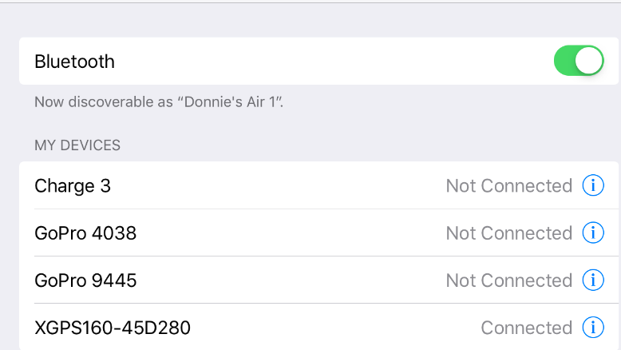Connect to GoPro 4038 by its name
Viewport: 621px width, 350px height.
[x=85, y=233]
